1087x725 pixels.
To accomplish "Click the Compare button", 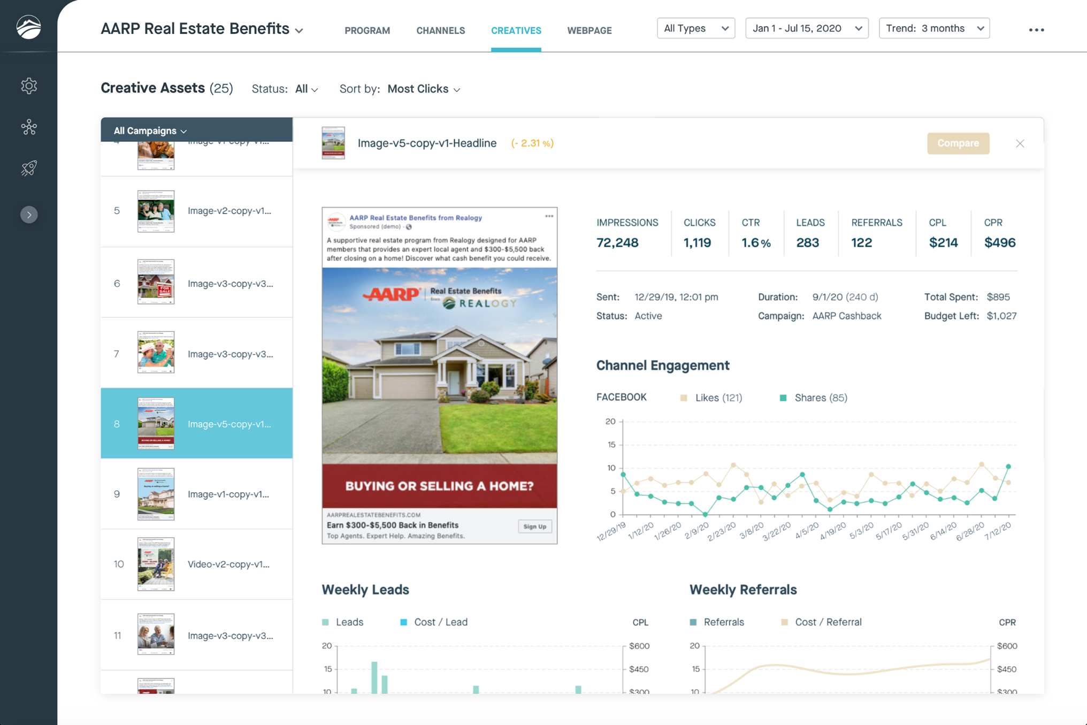I will (x=958, y=143).
